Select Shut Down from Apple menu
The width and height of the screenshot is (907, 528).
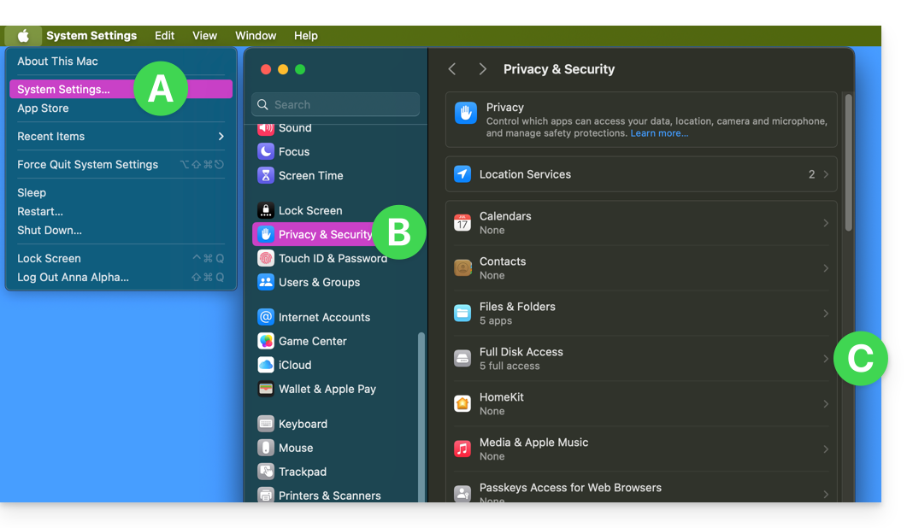tap(50, 231)
